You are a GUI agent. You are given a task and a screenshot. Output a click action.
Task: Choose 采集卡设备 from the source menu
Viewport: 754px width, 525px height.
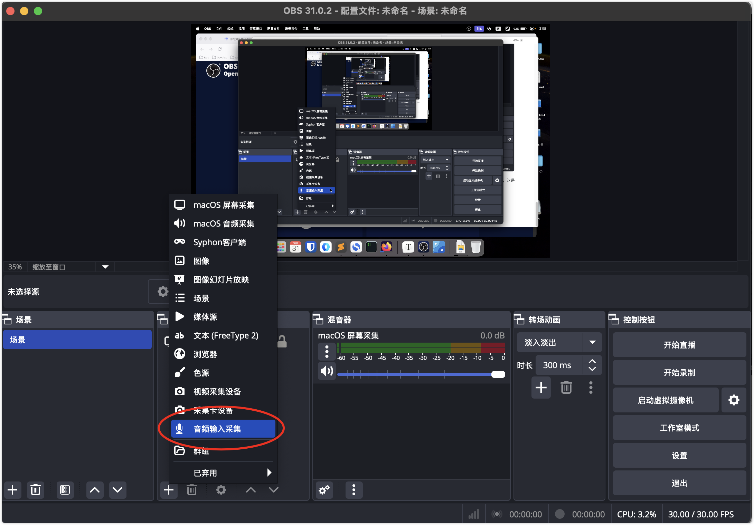click(223, 410)
